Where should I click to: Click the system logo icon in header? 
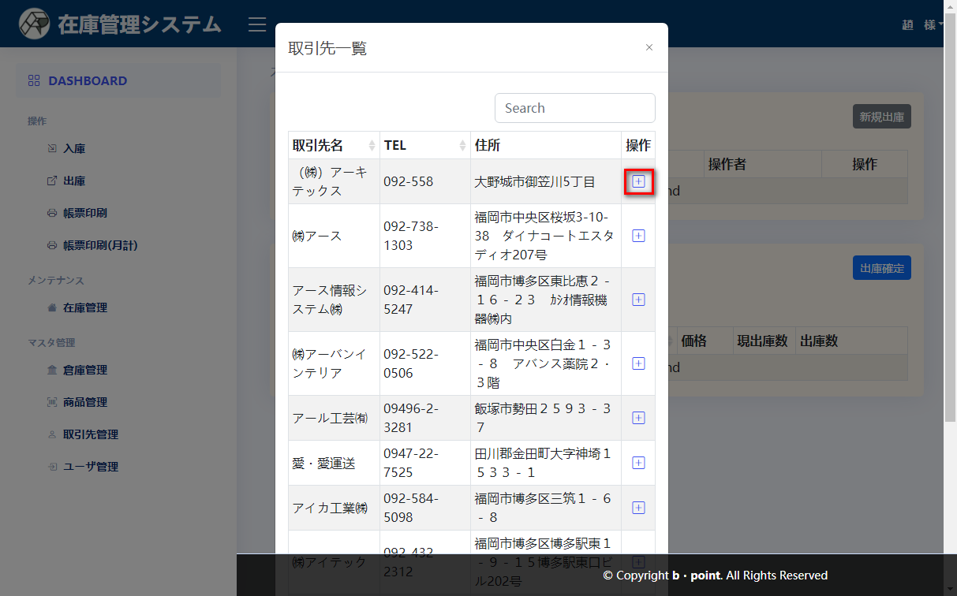[x=35, y=24]
